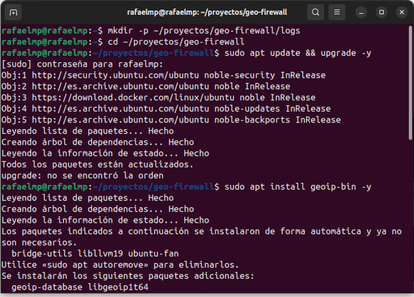Click the terminal vertical scrollbar
This screenshot has height=297, width=414.
[410, 83]
